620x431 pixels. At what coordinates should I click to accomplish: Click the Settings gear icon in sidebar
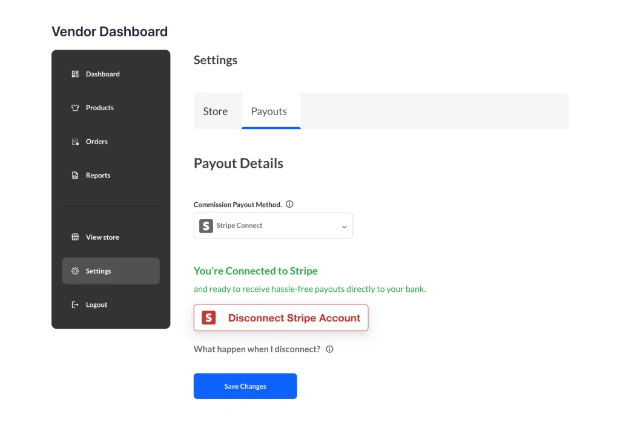click(75, 271)
